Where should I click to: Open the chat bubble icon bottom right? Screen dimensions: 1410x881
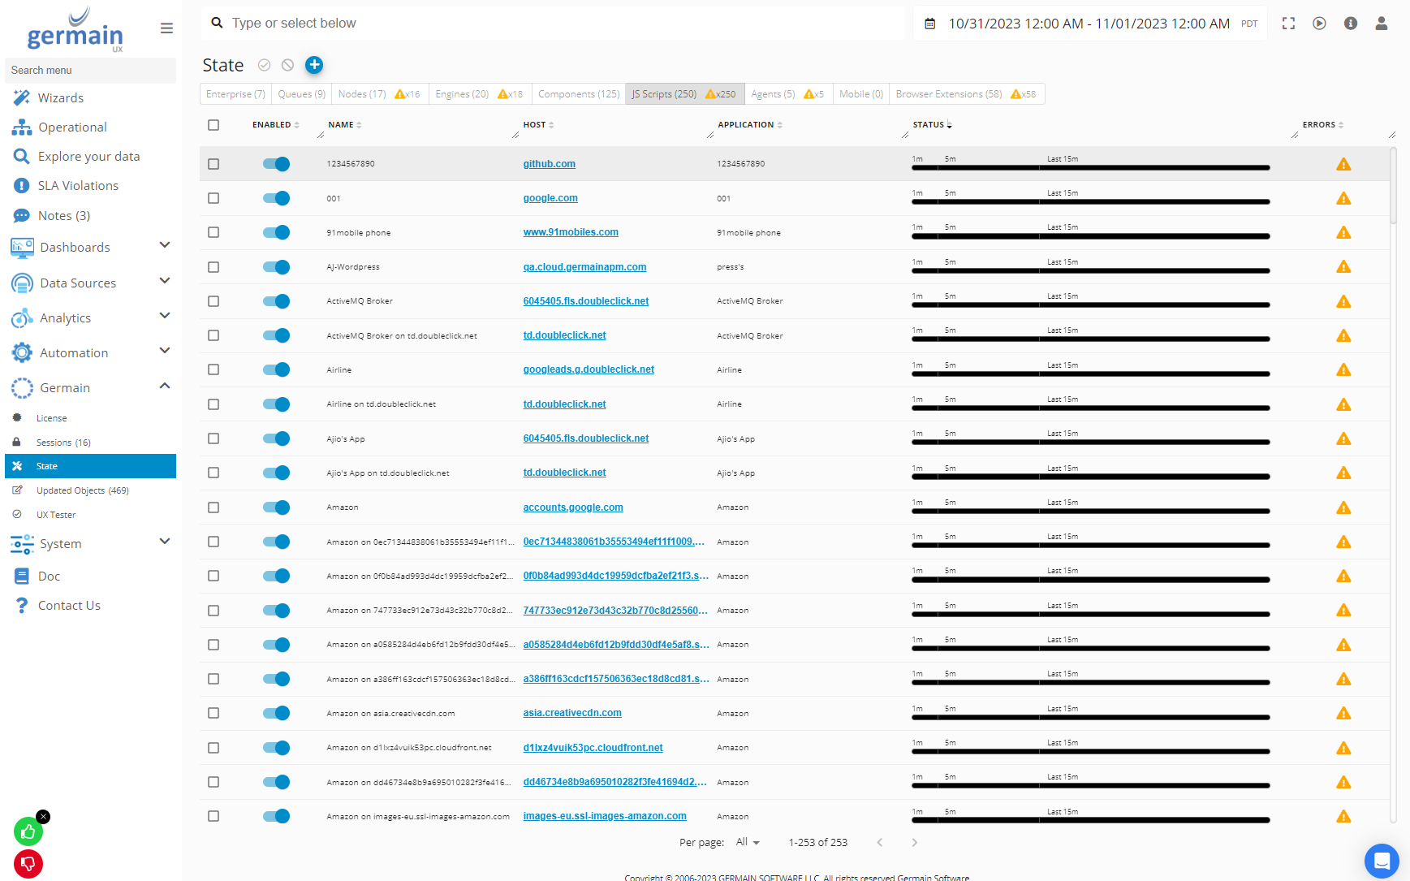[1381, 861]
